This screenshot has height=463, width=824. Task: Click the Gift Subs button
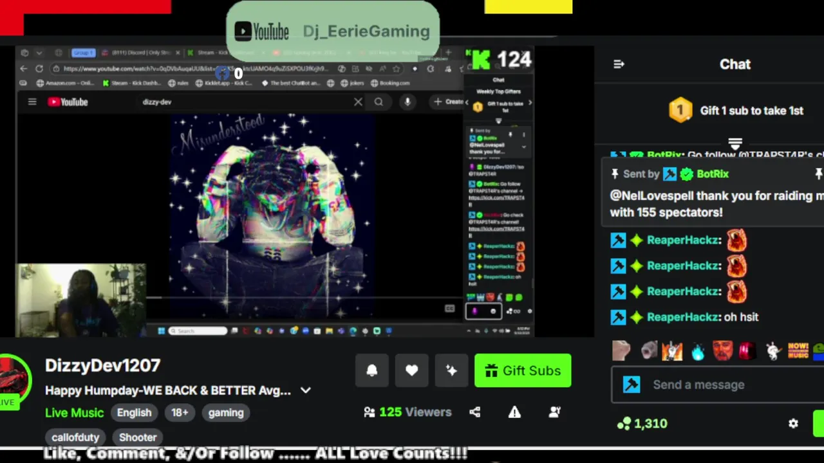(x=523, y=370)
